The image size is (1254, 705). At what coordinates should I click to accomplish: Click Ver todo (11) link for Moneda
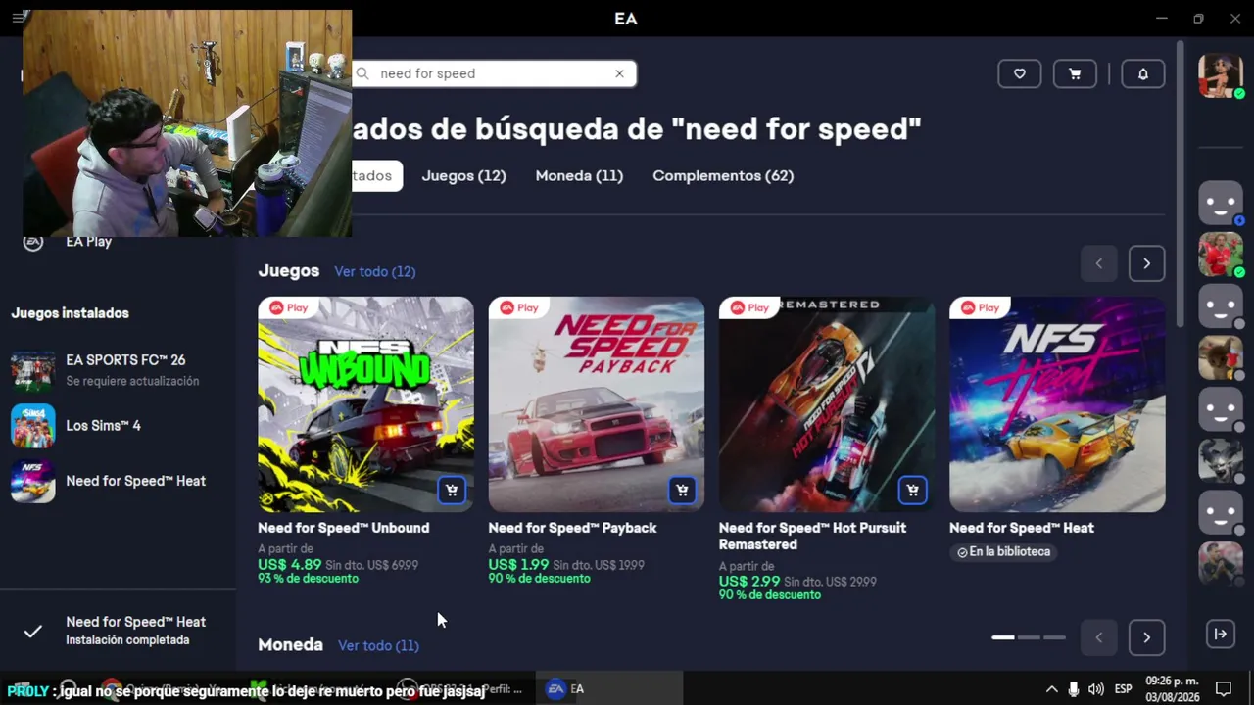point(378,645)
